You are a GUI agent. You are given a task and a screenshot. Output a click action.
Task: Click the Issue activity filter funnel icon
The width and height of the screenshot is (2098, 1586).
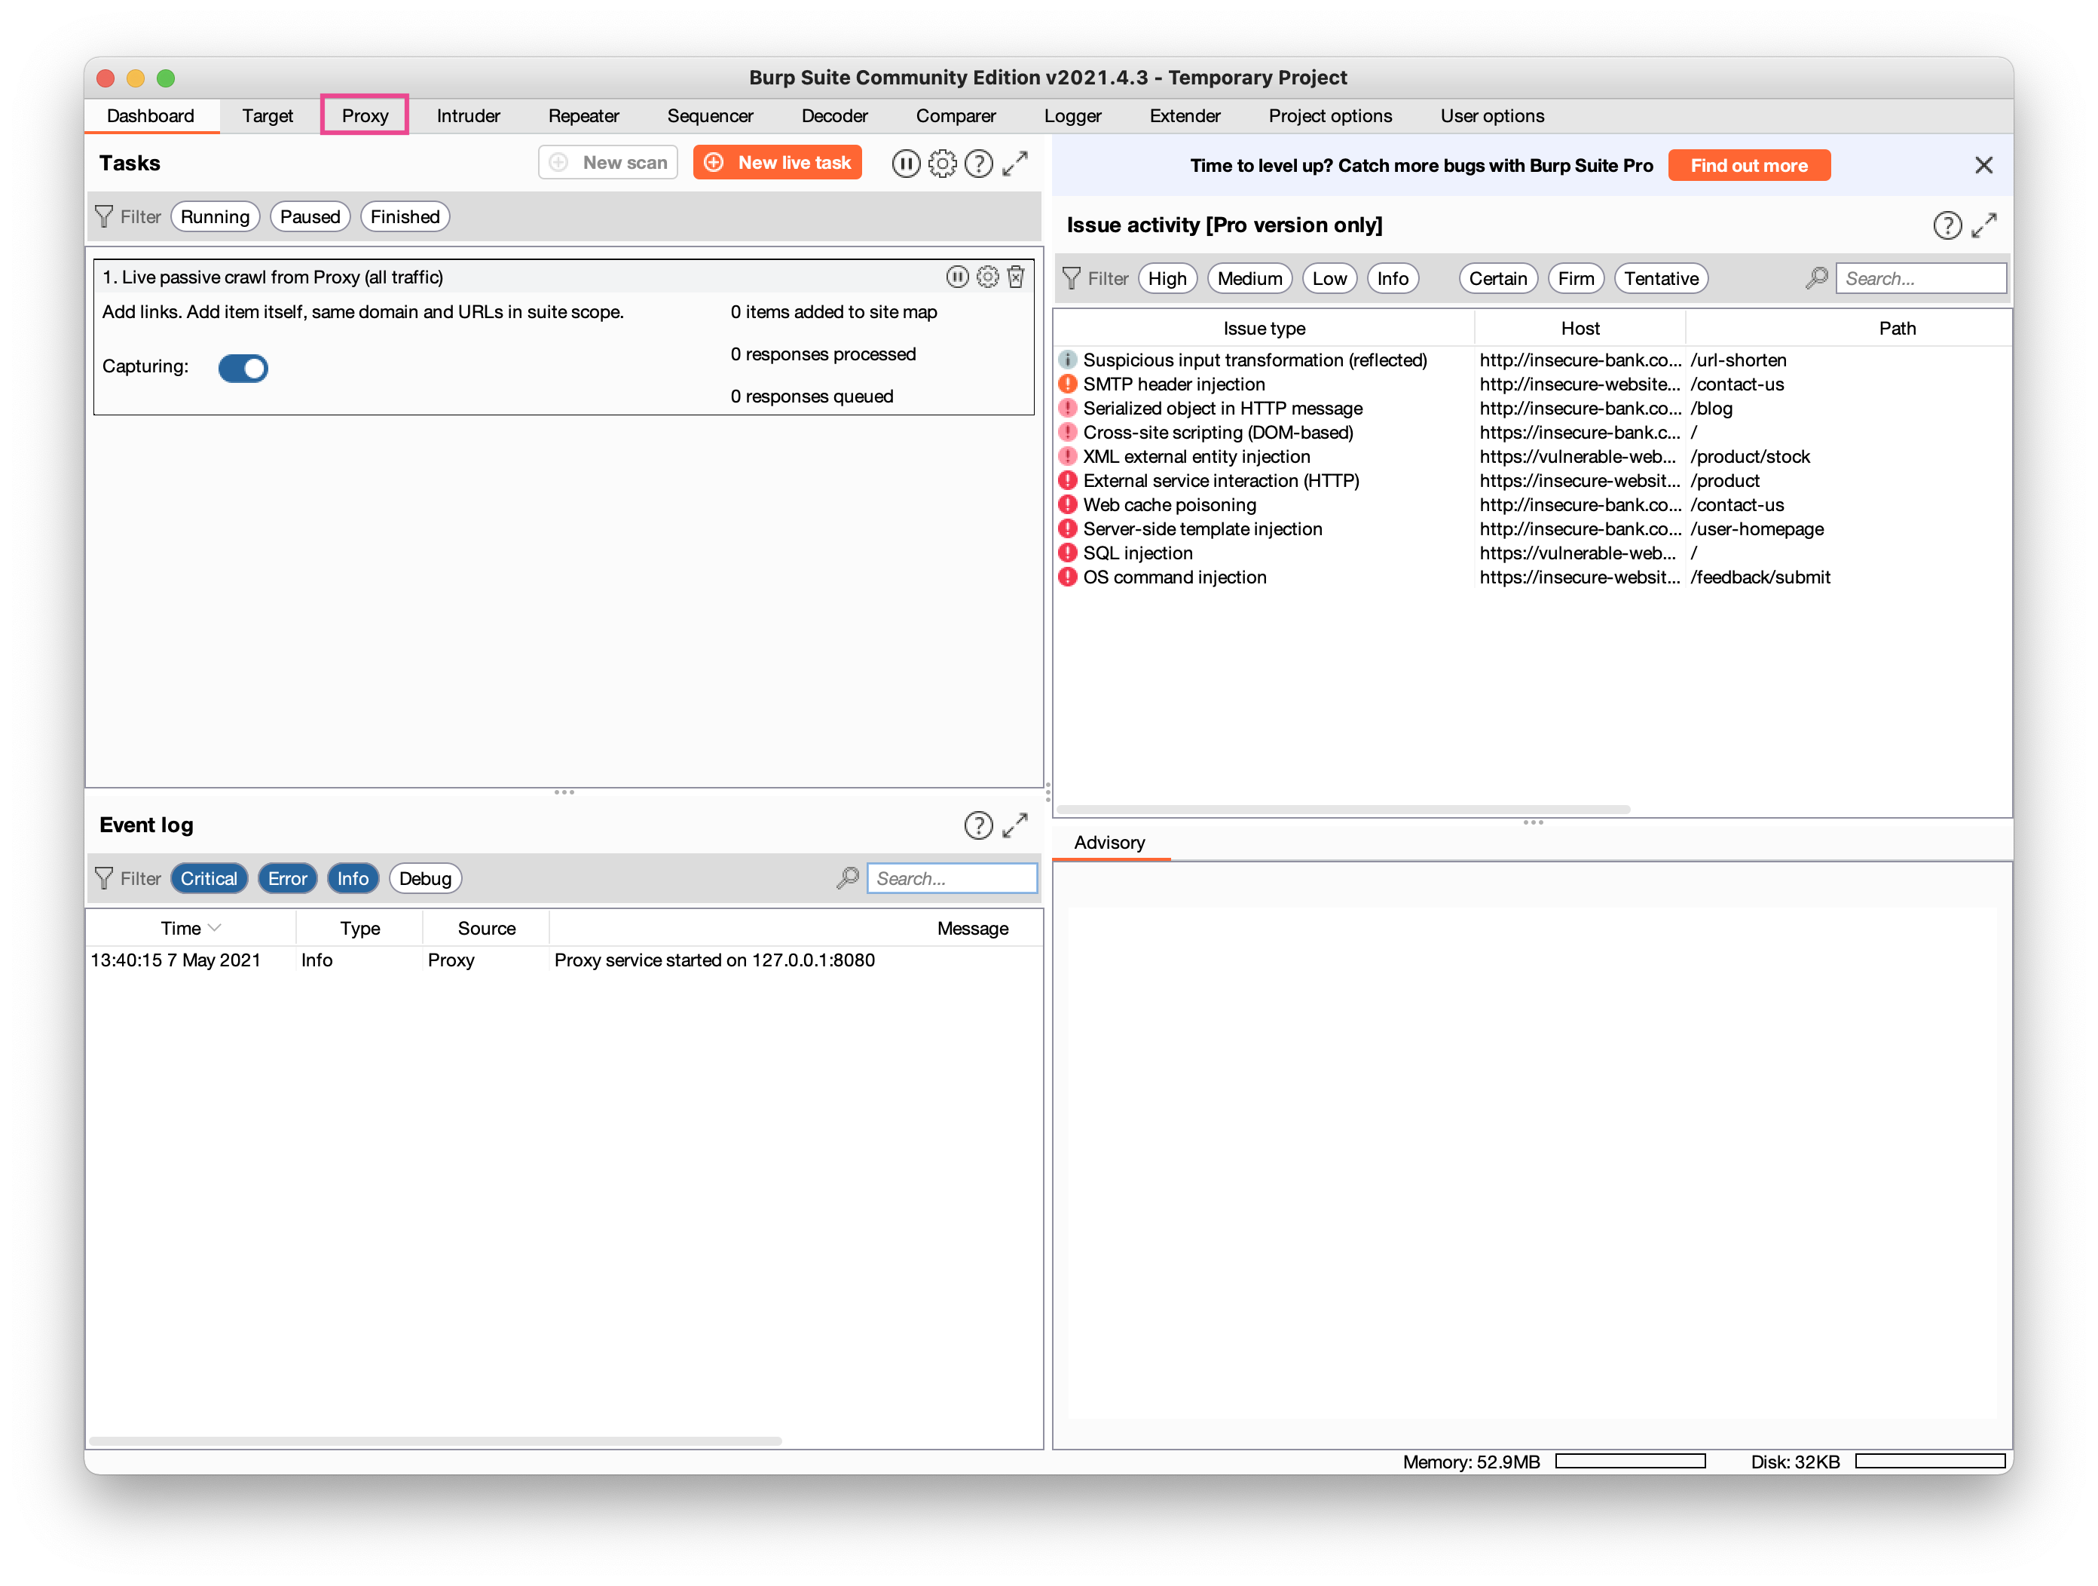1072,279
